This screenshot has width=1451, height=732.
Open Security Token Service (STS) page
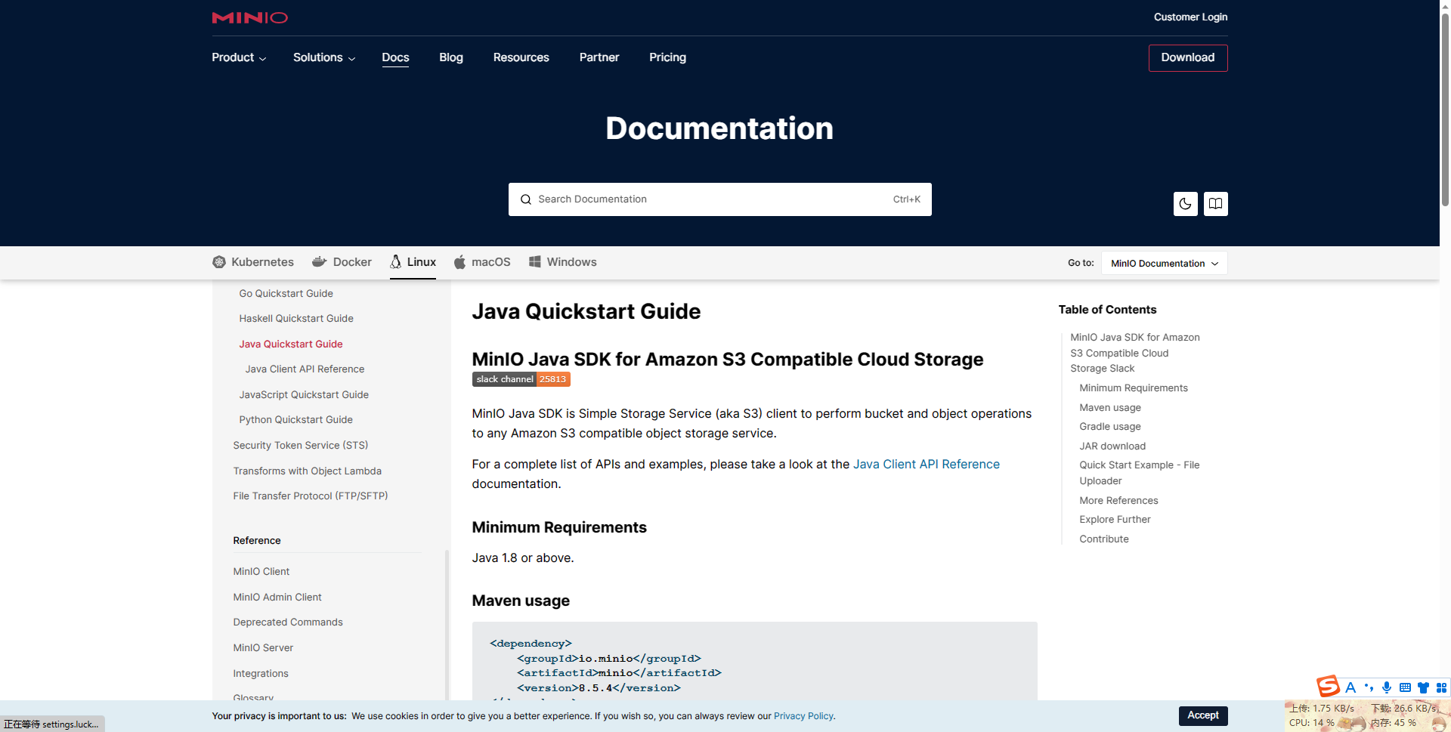pos(301,446)
